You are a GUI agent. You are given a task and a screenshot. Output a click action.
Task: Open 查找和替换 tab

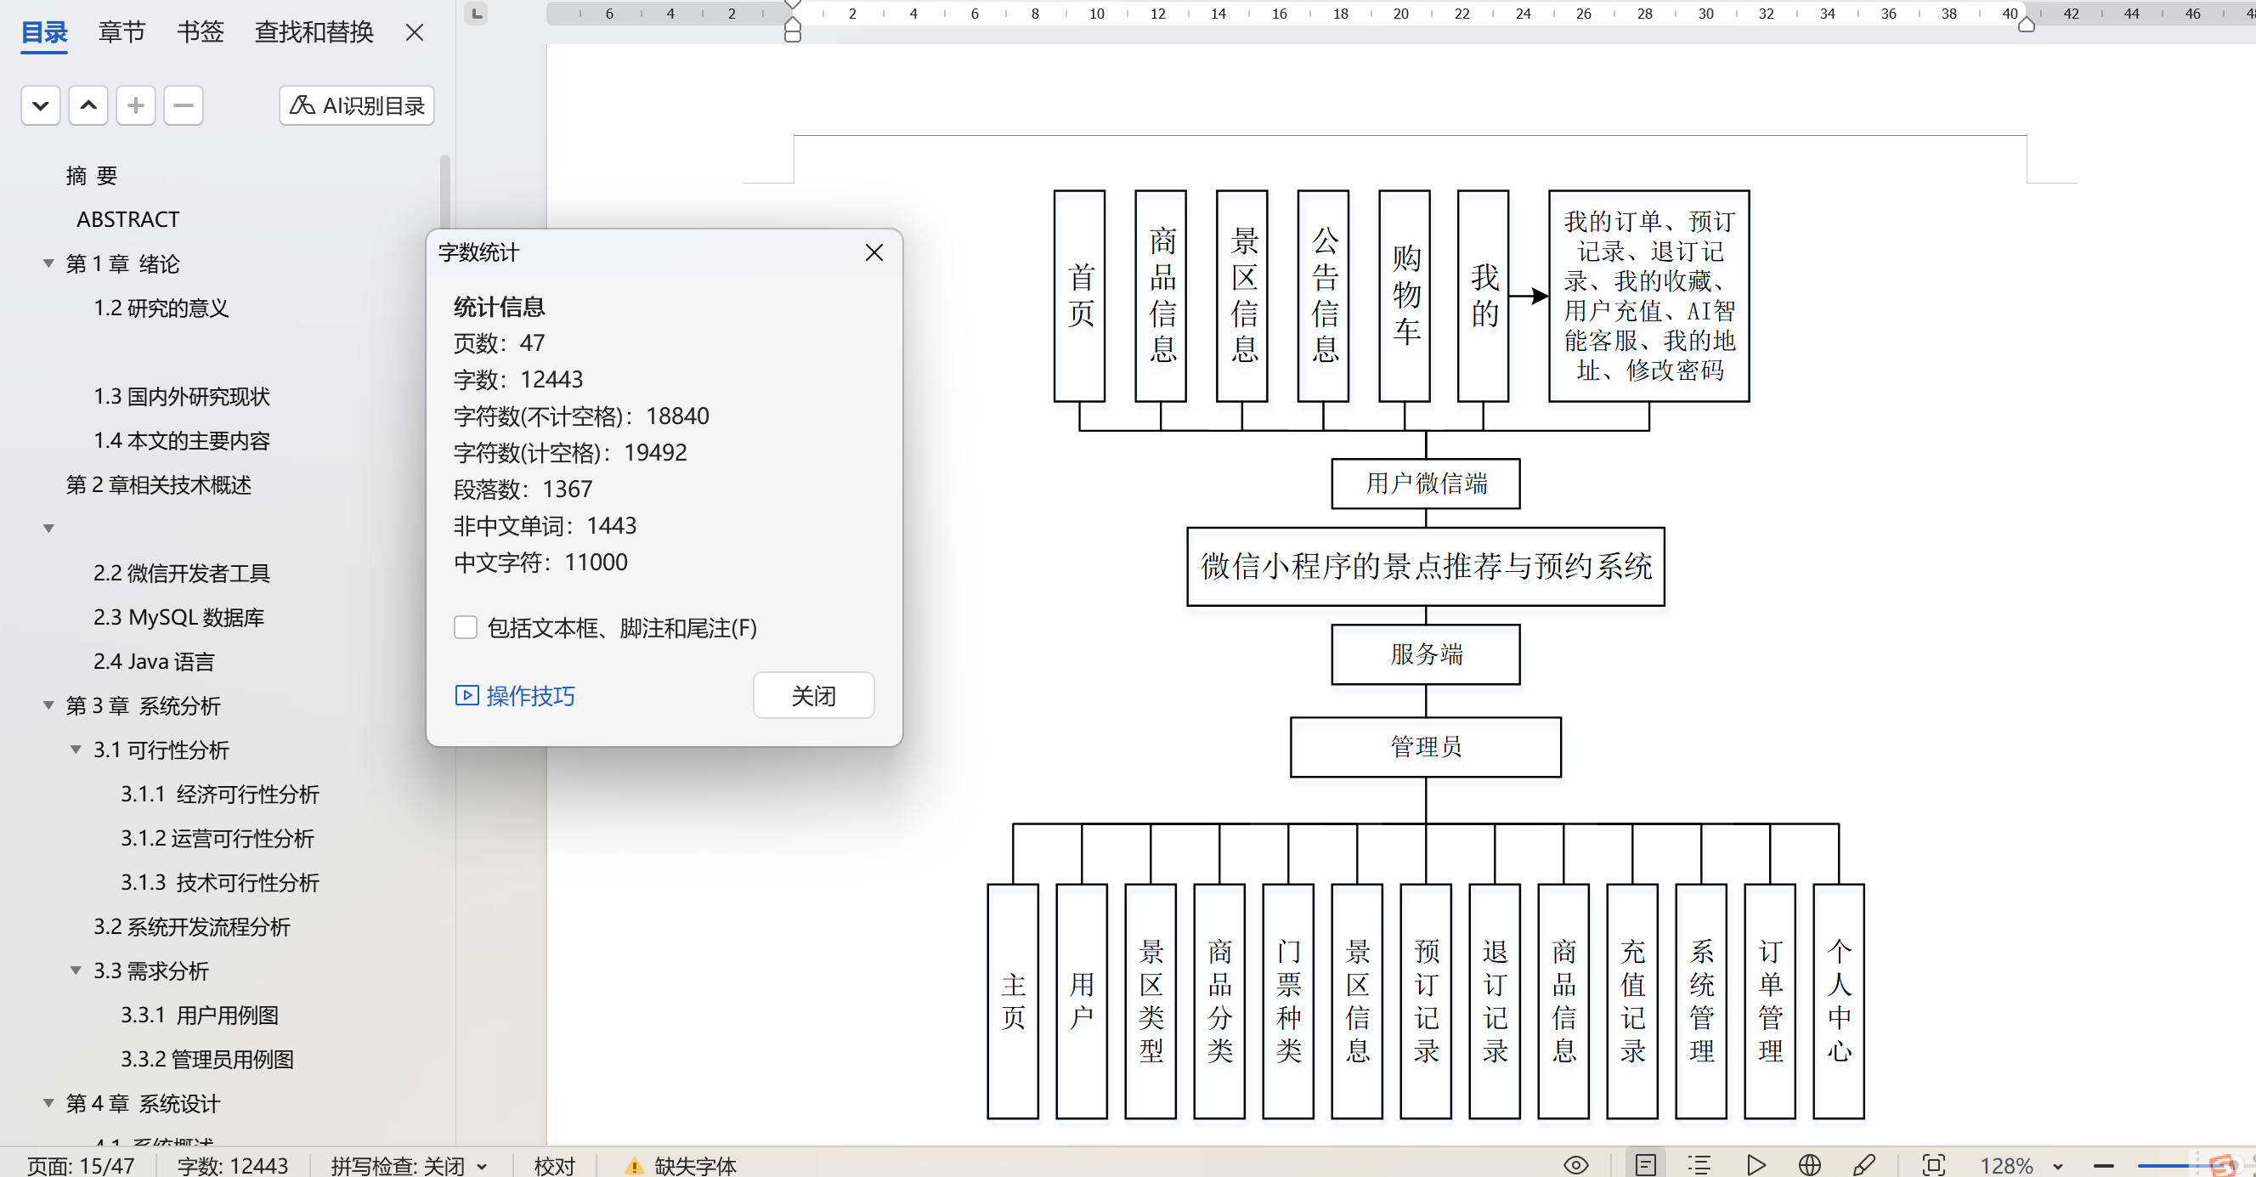coord(314,32)
